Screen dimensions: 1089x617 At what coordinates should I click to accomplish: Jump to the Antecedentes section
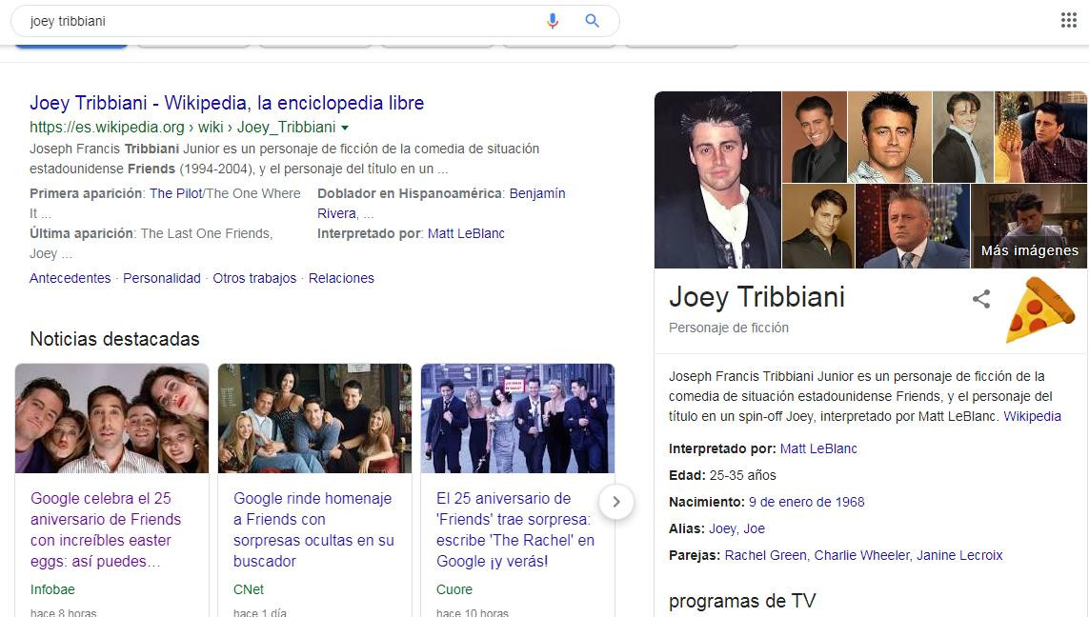(71, 278)
